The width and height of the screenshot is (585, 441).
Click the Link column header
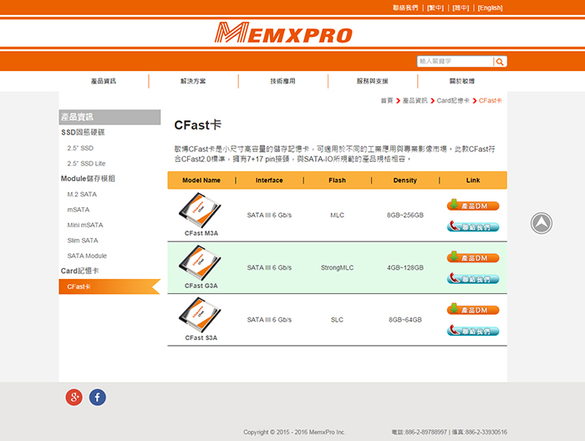[x=473, y=180]
